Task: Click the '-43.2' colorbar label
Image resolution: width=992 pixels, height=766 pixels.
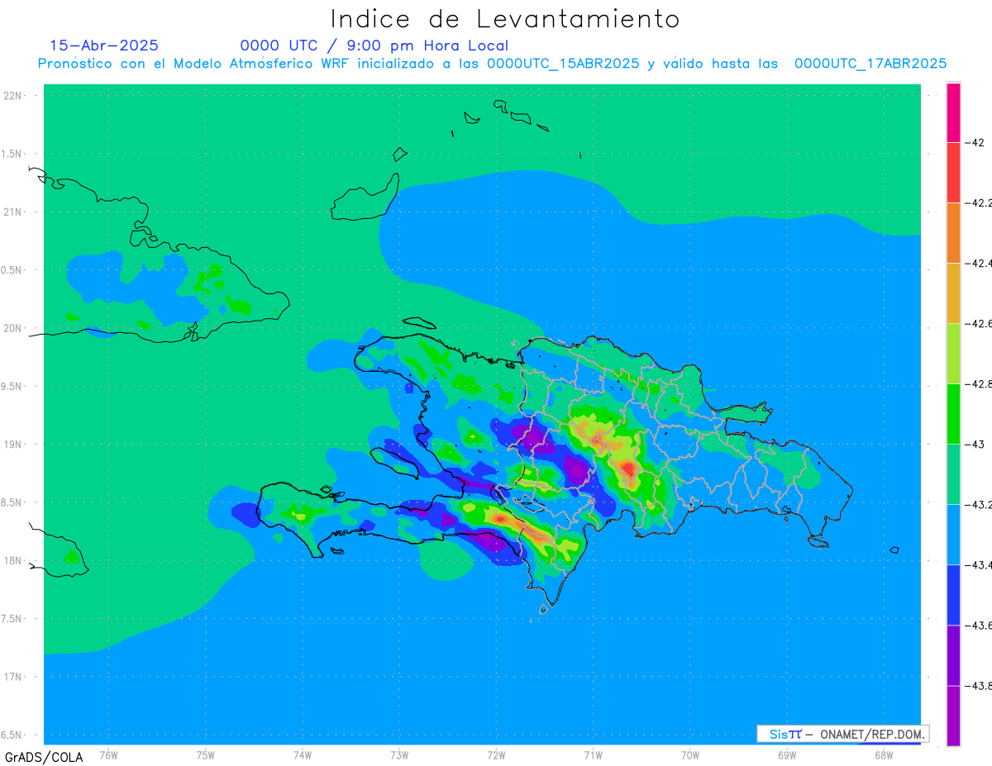Action: click(979, 504)
